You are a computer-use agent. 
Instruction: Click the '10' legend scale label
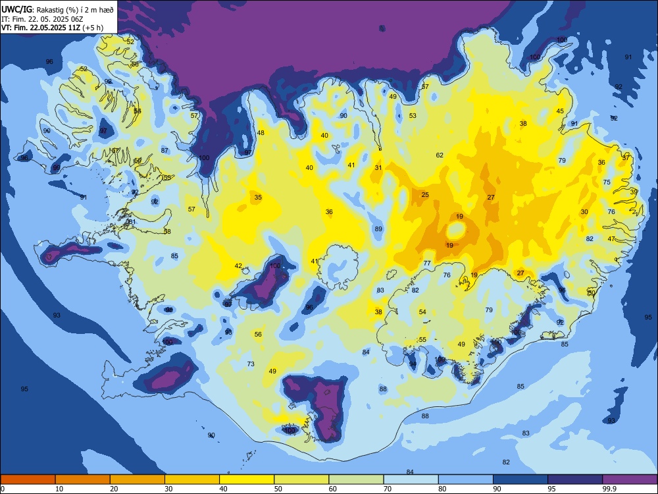click(x=59, y=489)
